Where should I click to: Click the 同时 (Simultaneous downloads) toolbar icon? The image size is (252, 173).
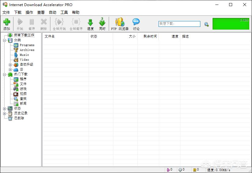tap(102, 23)
